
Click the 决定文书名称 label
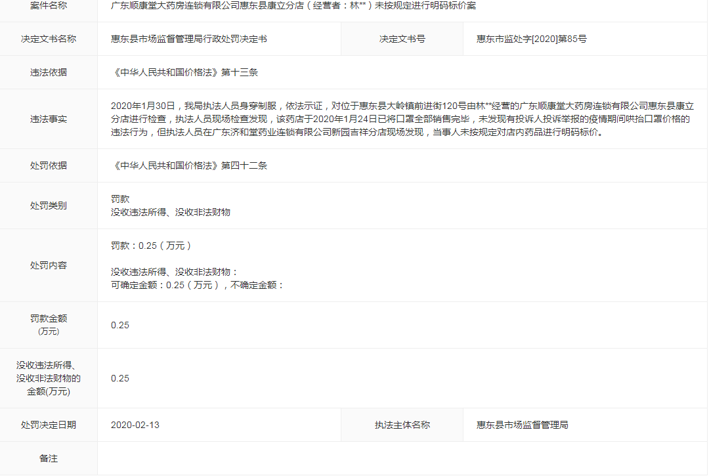[49, 39]
